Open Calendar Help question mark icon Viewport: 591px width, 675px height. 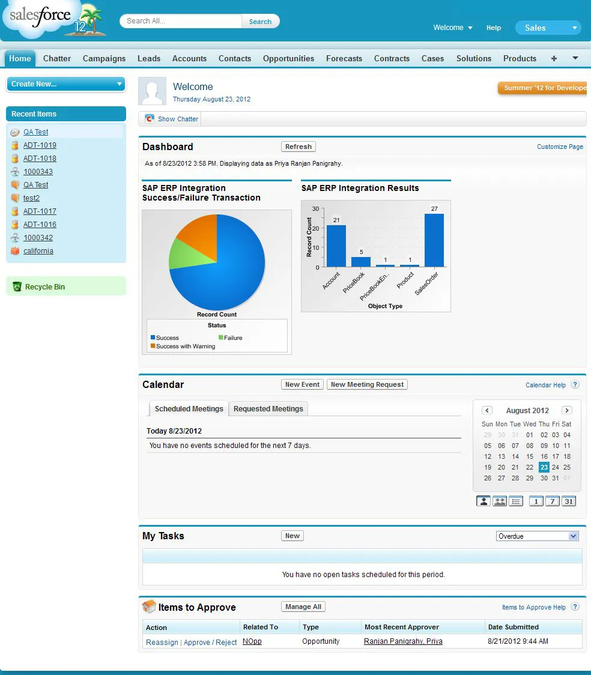click(575, 385)
